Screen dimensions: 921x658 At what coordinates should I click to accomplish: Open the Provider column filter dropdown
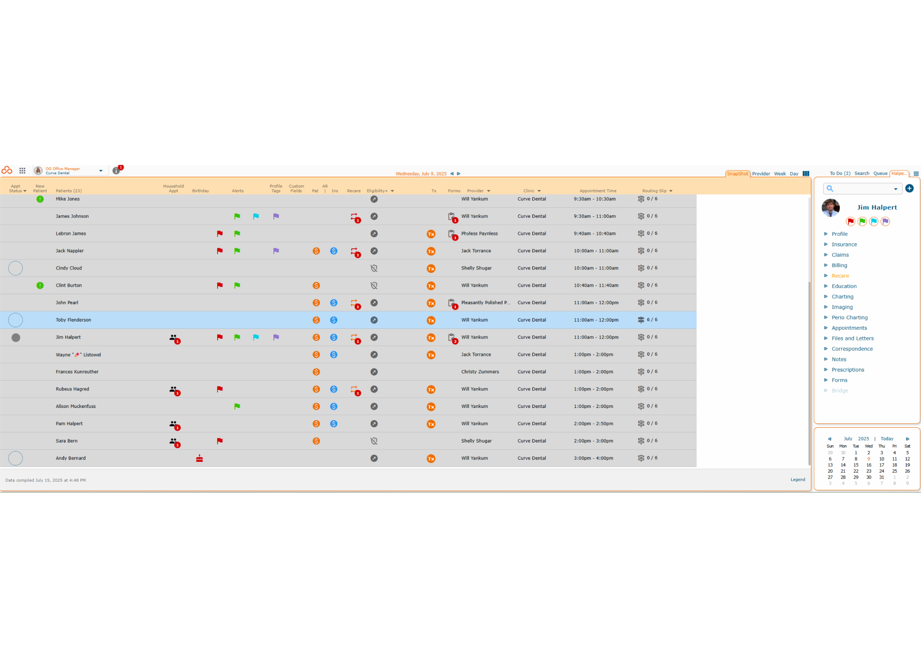(x=488, y=191)
